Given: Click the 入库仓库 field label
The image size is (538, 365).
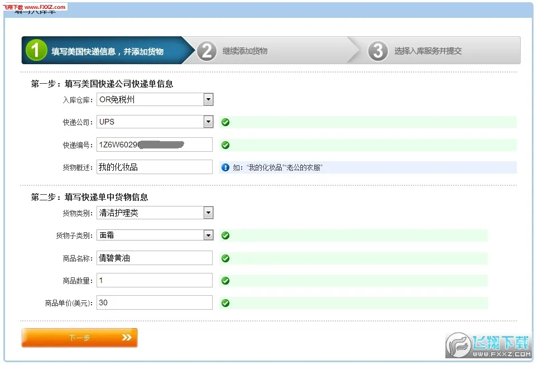Looking at the screenshot, I should pyautogui.click(x=78, y=100).
